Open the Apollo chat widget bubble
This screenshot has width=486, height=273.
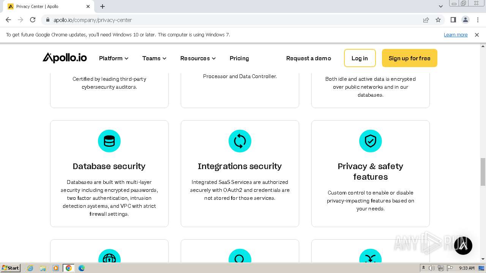point(463,246)
